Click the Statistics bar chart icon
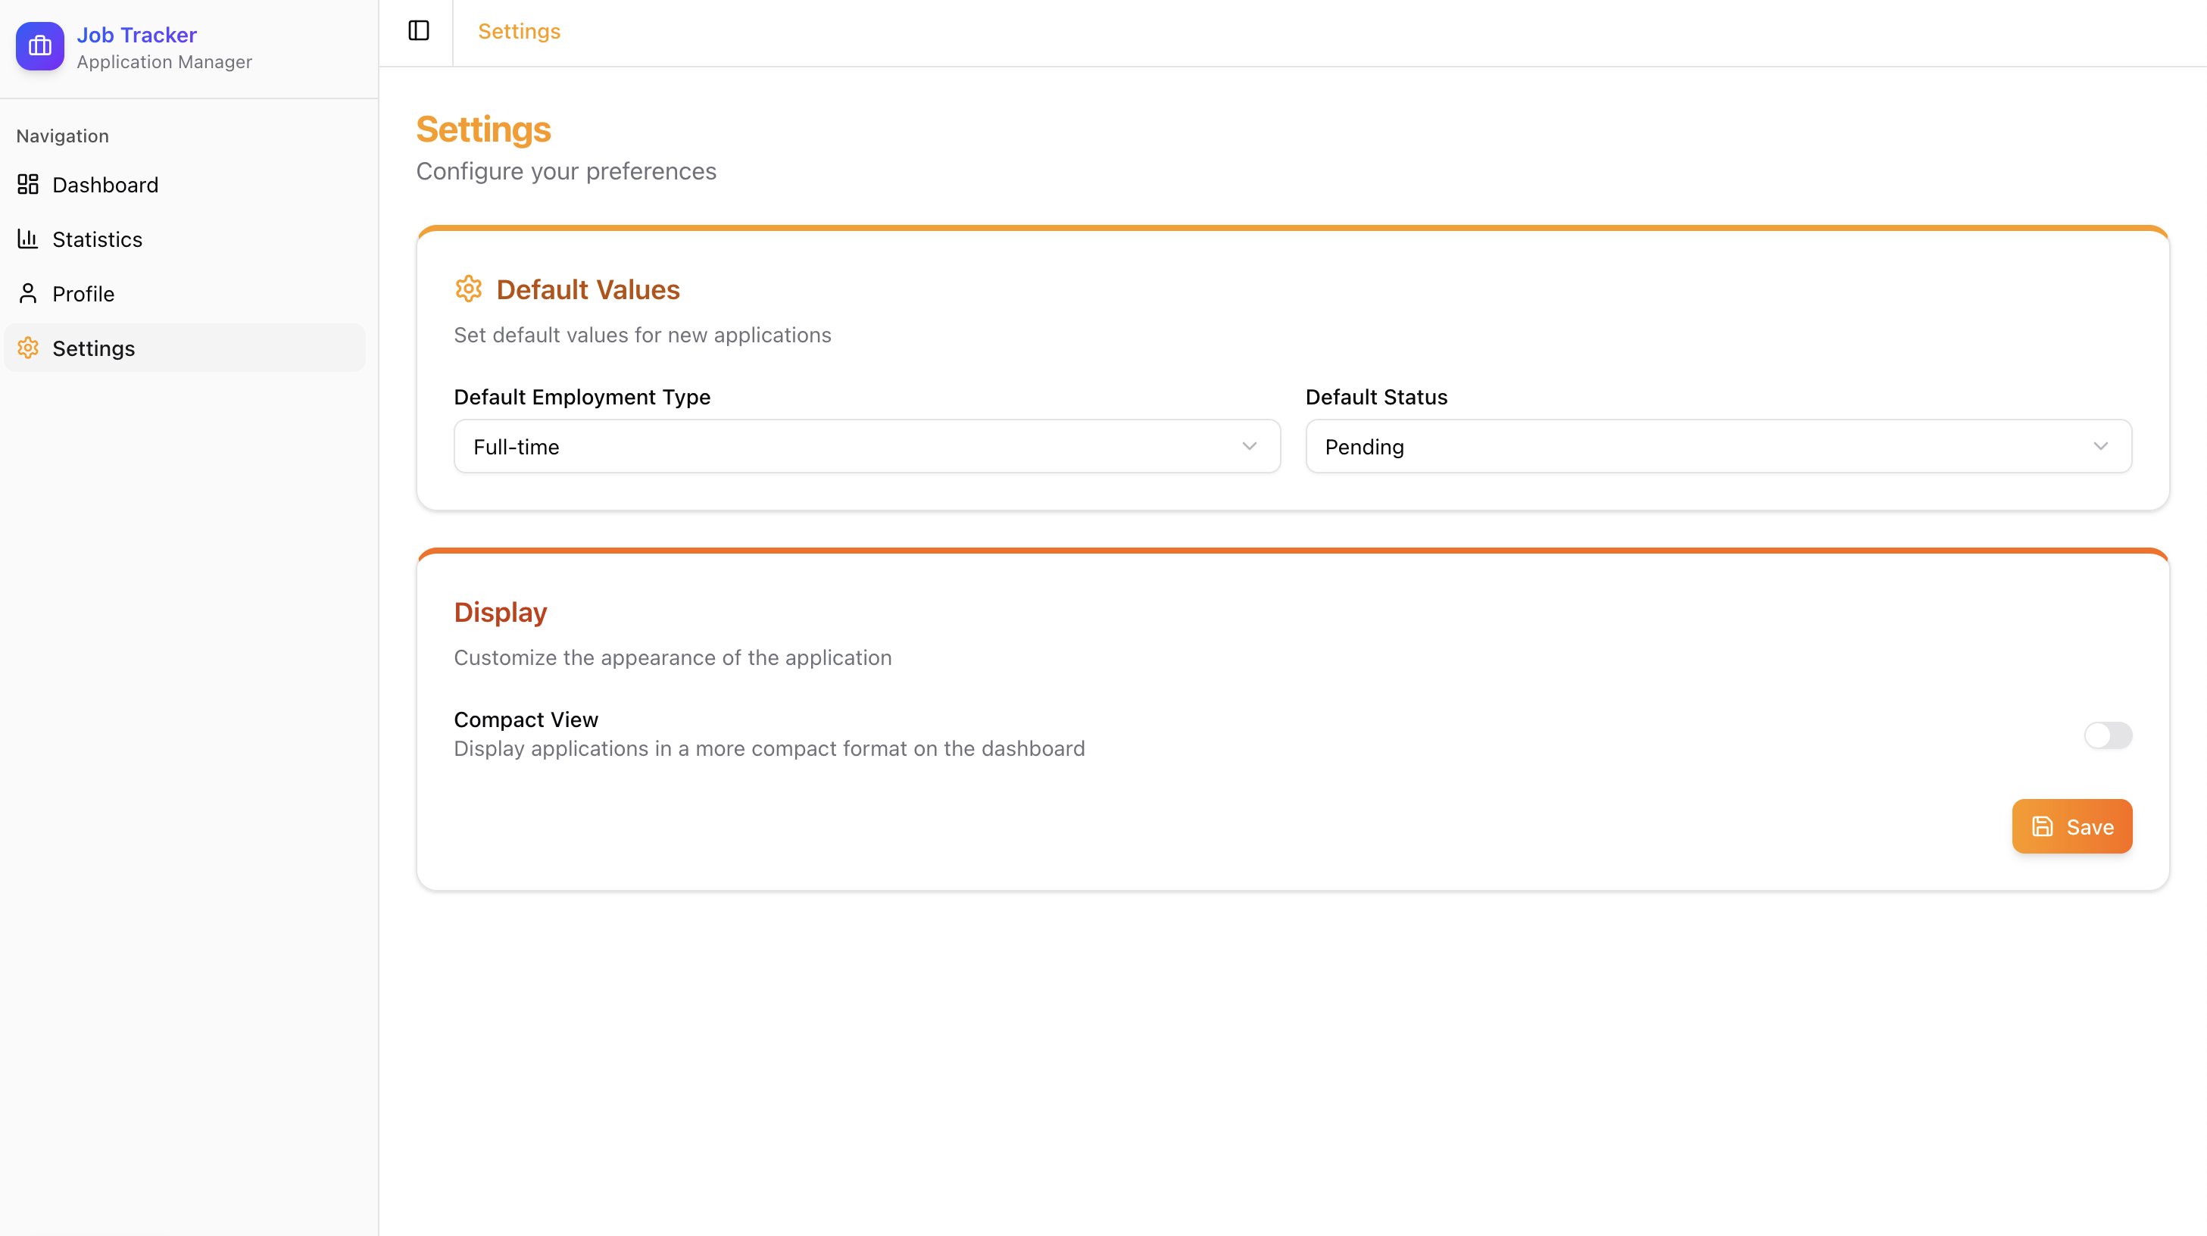This screenshot has width=2207, height=1236. [27, 239]
